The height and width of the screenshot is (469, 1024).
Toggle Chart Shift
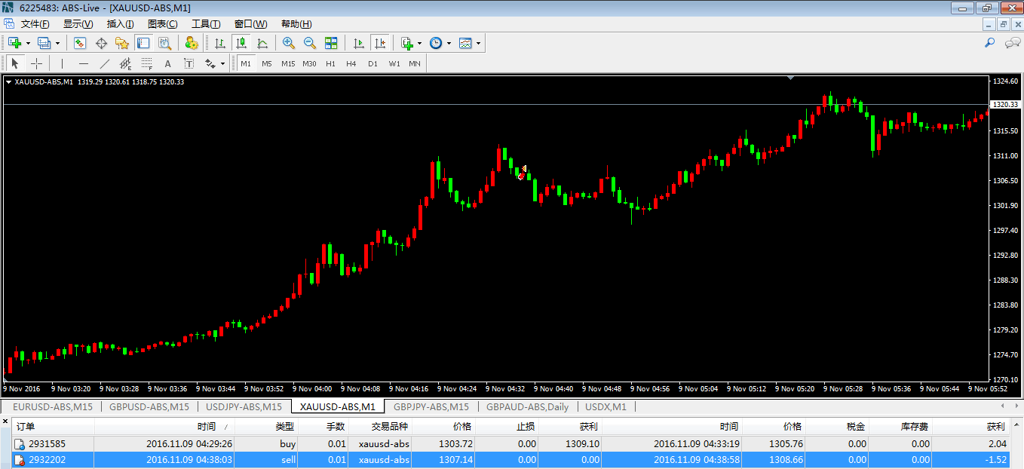[x=379, y=43]
